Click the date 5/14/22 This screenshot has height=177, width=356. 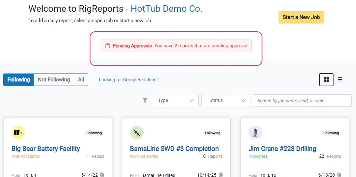click(90, 175)
